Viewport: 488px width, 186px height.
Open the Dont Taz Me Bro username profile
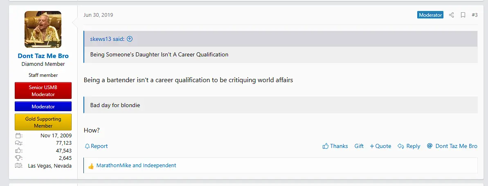tap(43, 56)
